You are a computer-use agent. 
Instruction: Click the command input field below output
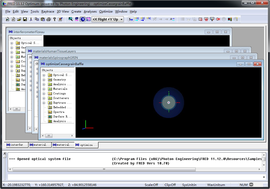134,177
